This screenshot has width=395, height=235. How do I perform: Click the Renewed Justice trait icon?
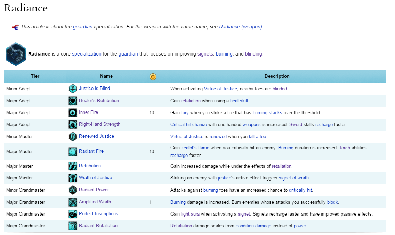click(73, 136)
